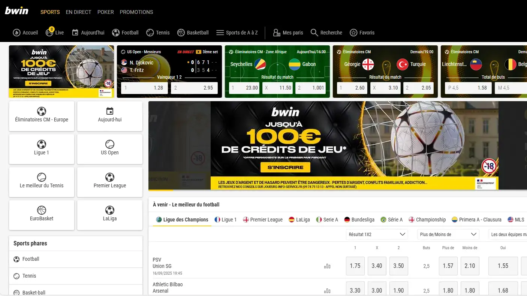
Task: Open Mes paris bet slip icon
Action: click(277, 33)
